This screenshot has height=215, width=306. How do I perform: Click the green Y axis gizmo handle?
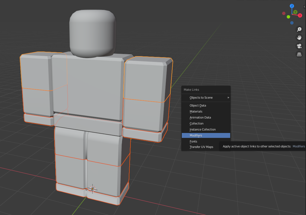[295, 12]
